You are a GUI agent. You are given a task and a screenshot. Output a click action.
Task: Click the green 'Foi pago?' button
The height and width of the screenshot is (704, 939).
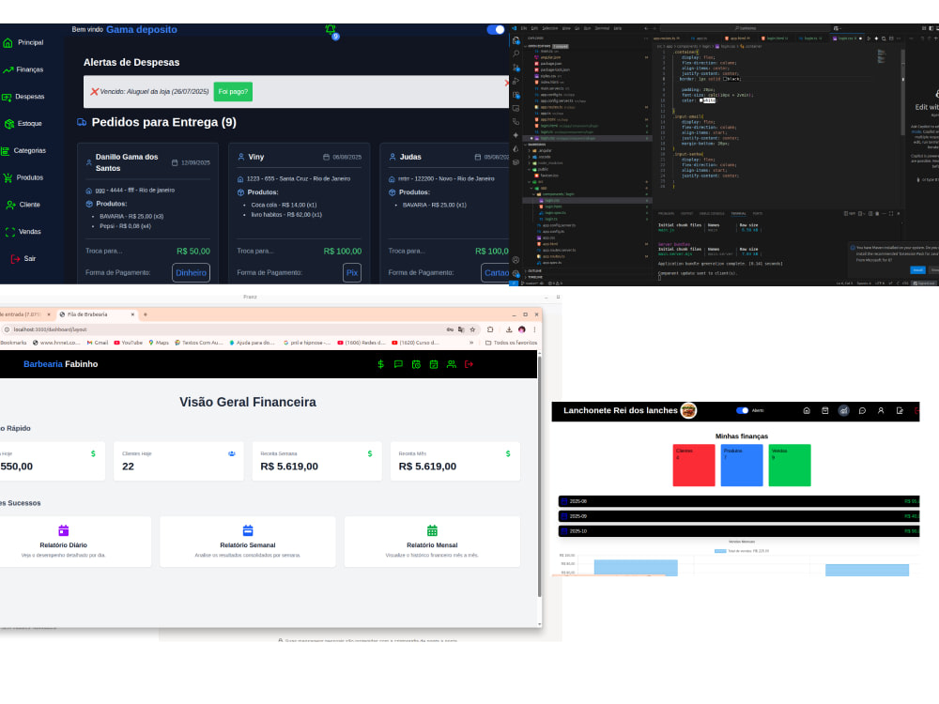click(x=233, y=92)
